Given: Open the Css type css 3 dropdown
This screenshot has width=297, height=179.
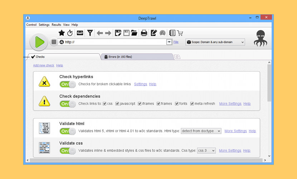Looking at the screenshot, I should [206, 151].
